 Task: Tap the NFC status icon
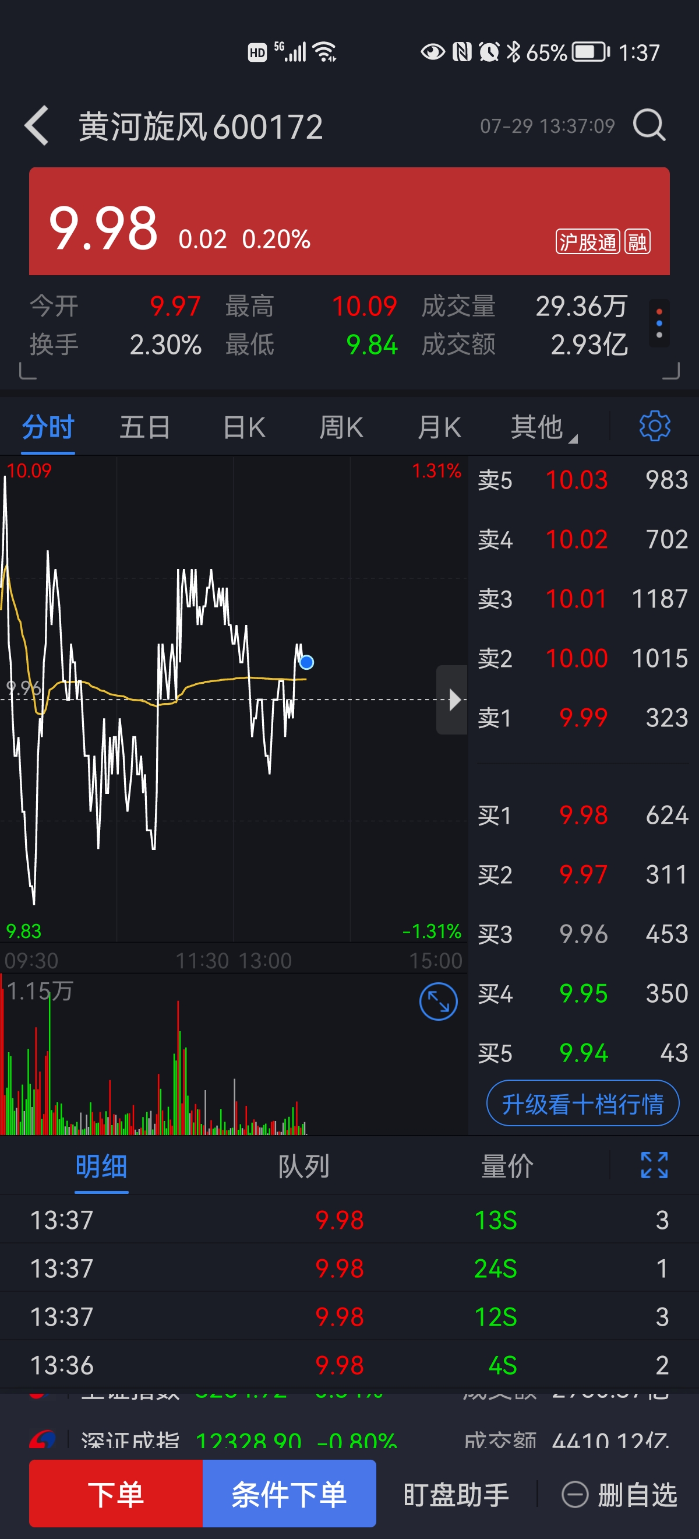click(462, 52)
